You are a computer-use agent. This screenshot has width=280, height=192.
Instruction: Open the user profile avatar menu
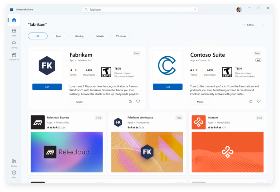coord(239,9)
